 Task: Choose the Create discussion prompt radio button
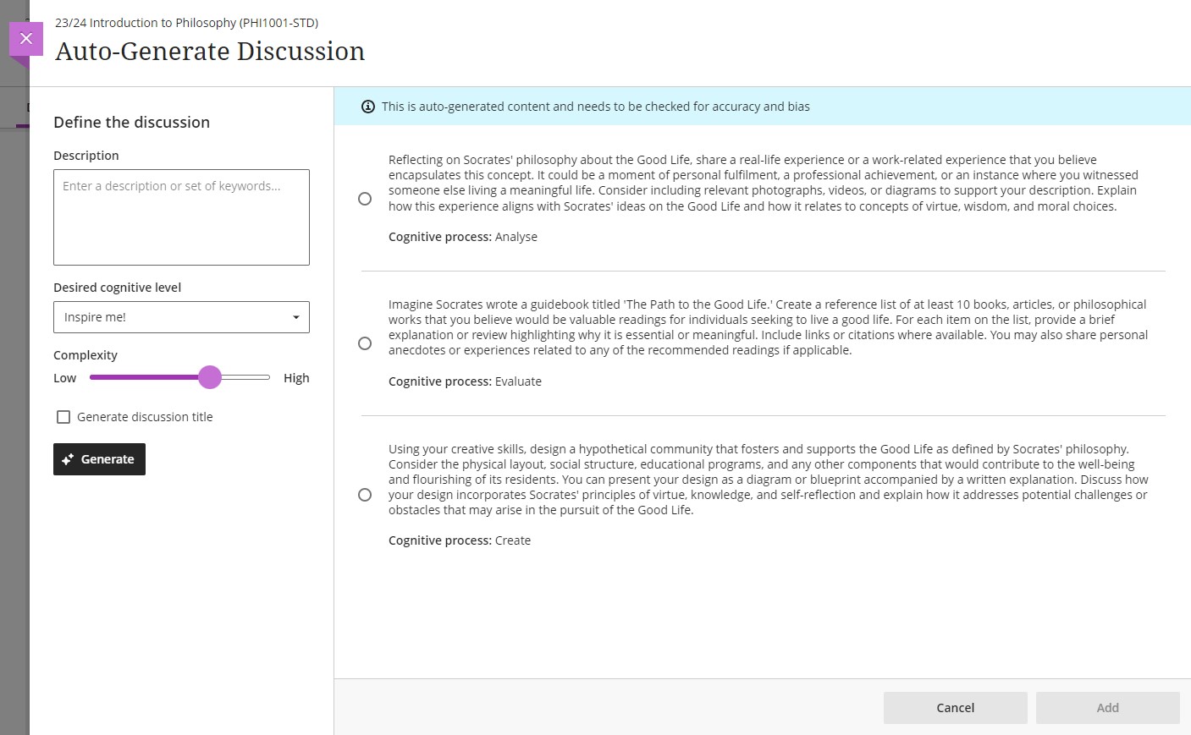point(365,495)
